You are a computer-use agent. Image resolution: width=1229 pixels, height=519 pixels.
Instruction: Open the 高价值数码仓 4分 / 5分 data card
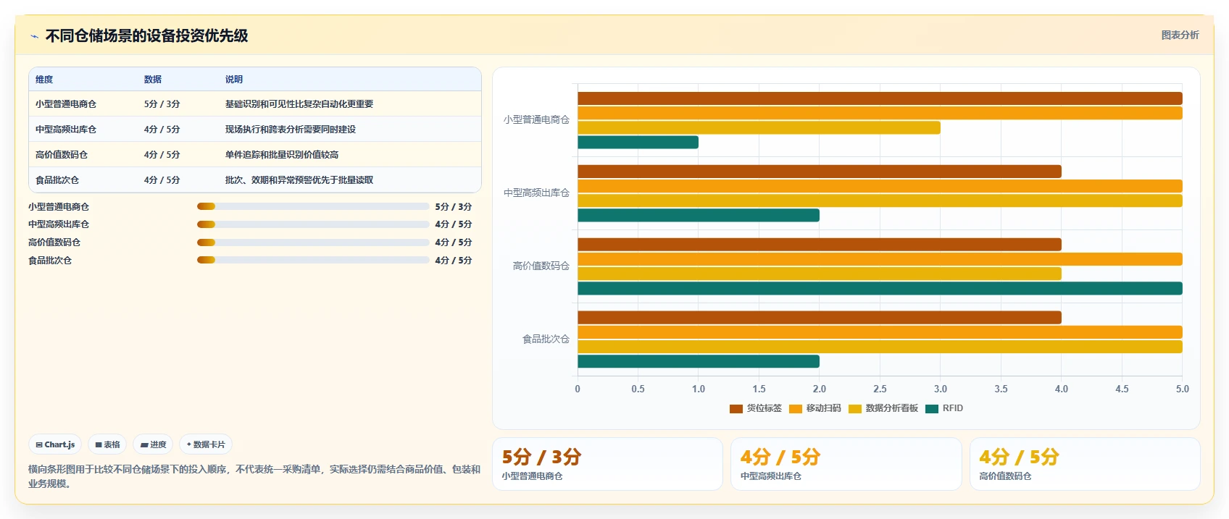click(1085, 464)
